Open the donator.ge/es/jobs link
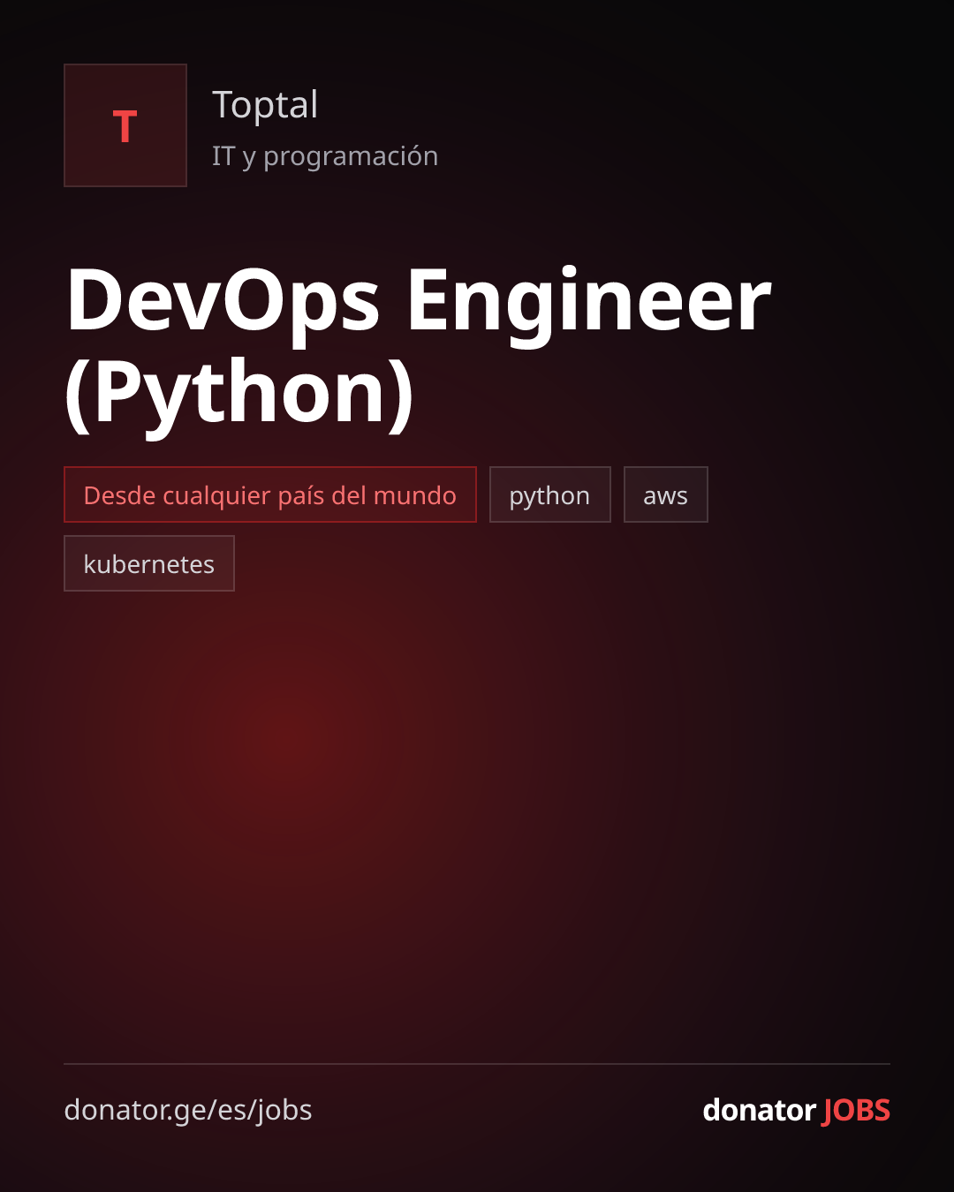Viewport: 954px width, 1192px height. point(188,1110)
